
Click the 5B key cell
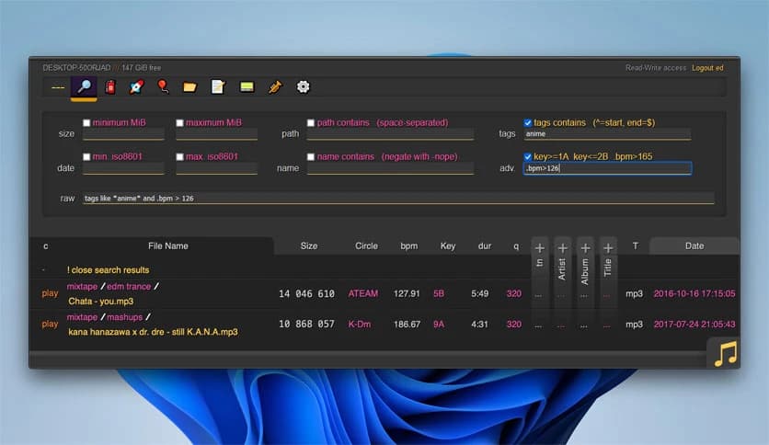coord(439,293)
